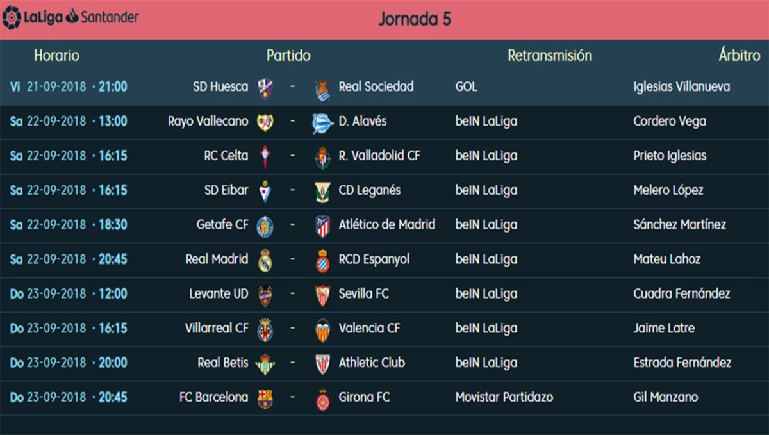Click the LaLiga Santander logo
The image size is (769, 435).
[70, 17]
